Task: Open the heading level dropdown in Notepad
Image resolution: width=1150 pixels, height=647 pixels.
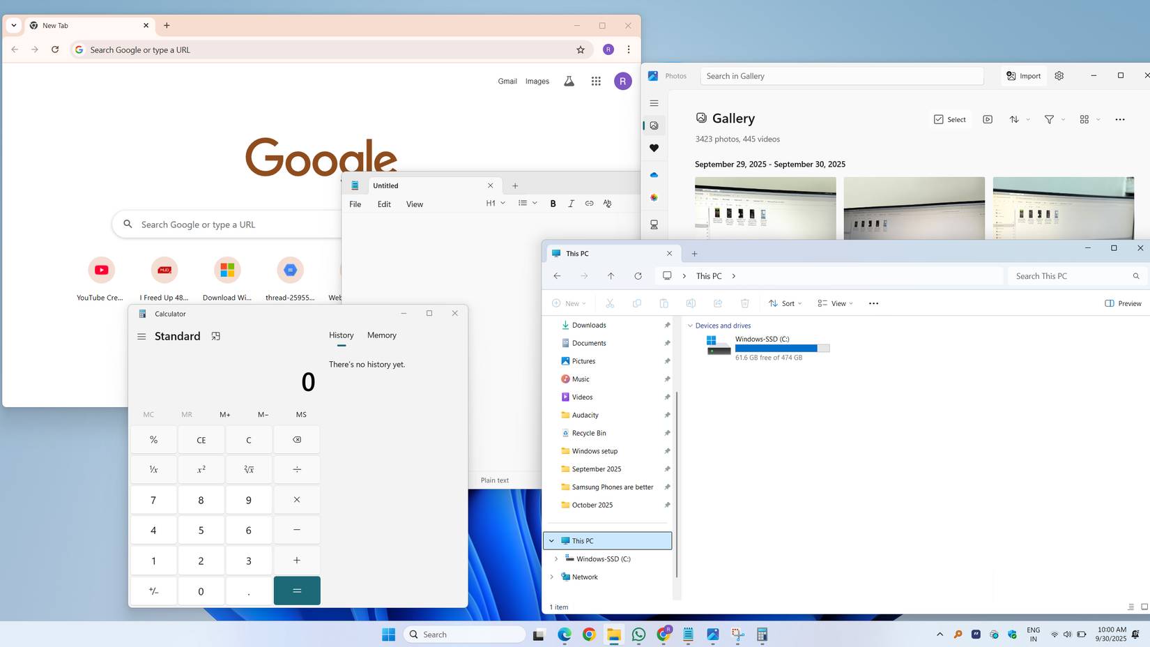Action: [495, 204]
